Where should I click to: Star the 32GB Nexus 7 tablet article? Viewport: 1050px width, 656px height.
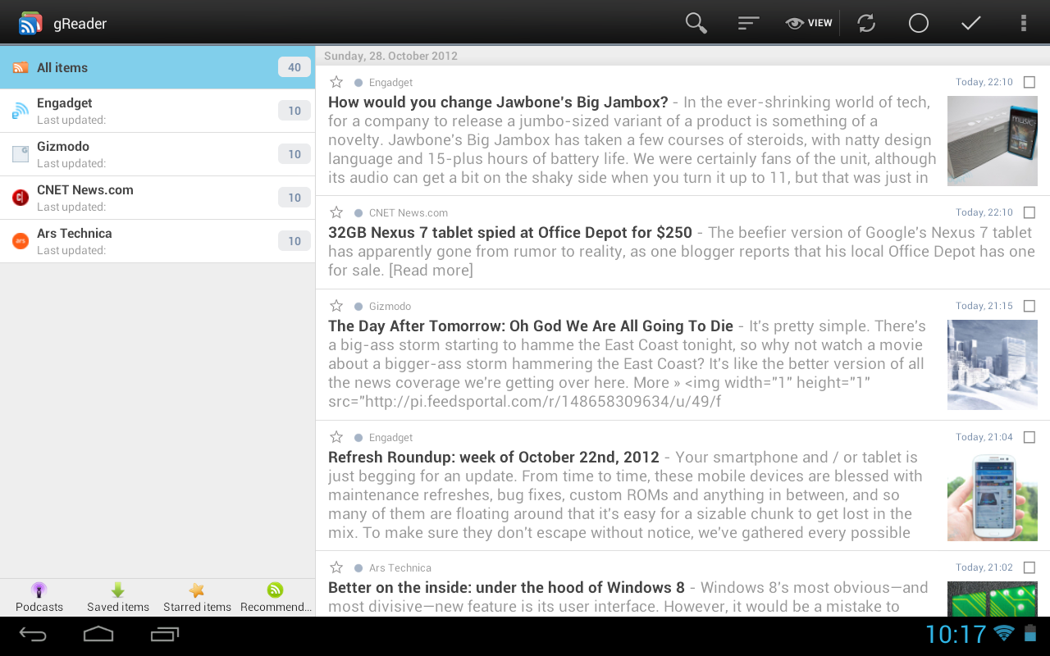point(336,212)
